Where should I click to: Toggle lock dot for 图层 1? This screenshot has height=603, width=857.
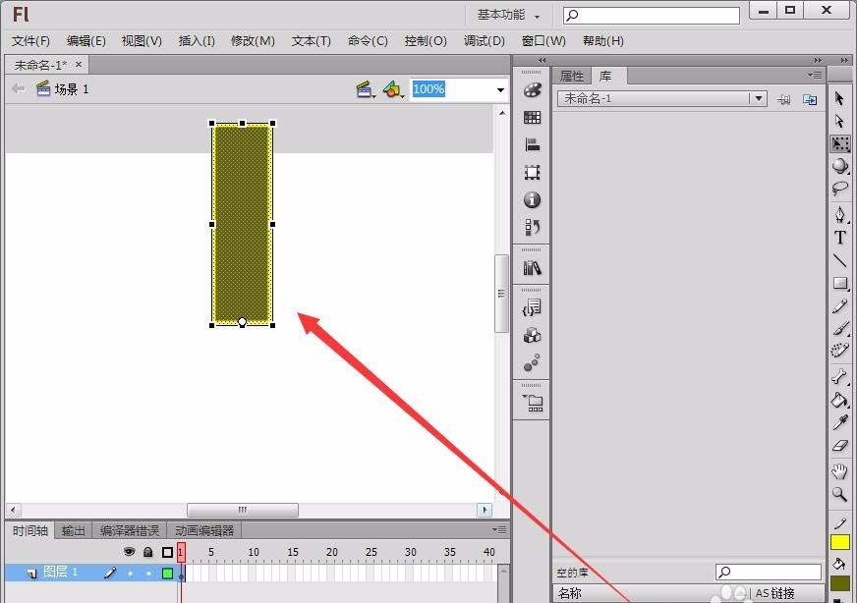coord(148,573)
